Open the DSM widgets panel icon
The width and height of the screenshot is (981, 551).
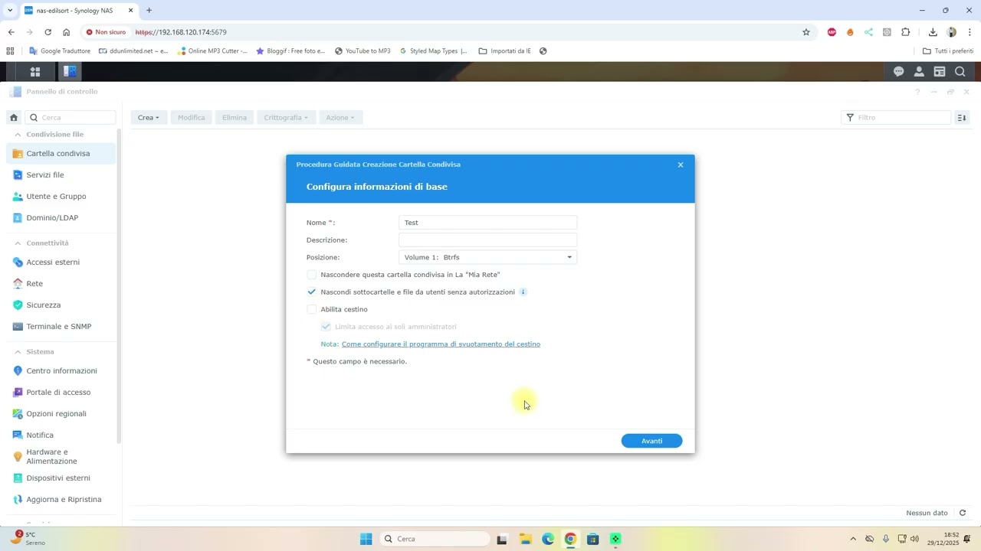tap(940, 71)
